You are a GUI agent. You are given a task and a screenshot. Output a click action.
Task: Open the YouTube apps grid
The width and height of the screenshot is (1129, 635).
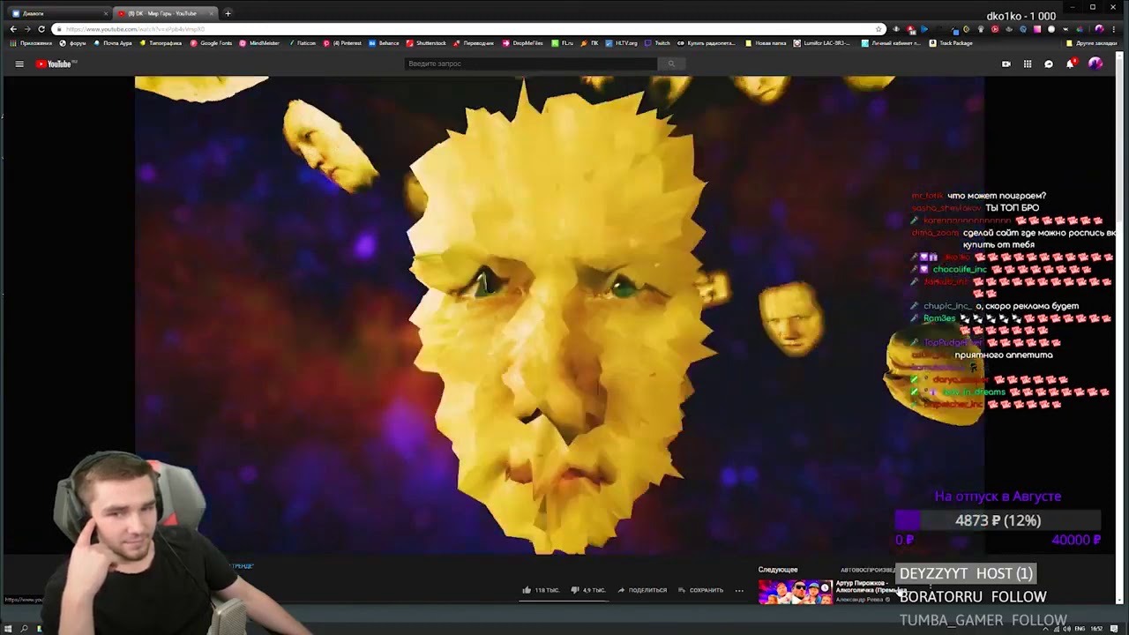(x=1028, y=63)
